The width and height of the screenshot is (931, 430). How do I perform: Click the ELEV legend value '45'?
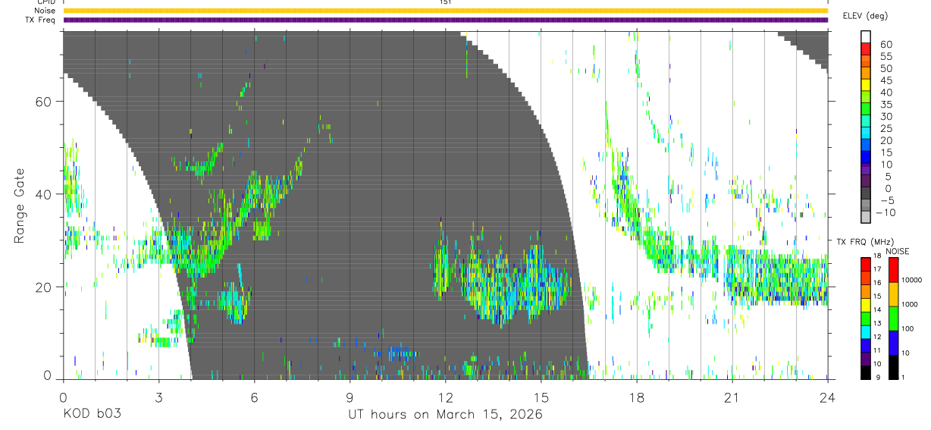point(887,80)
